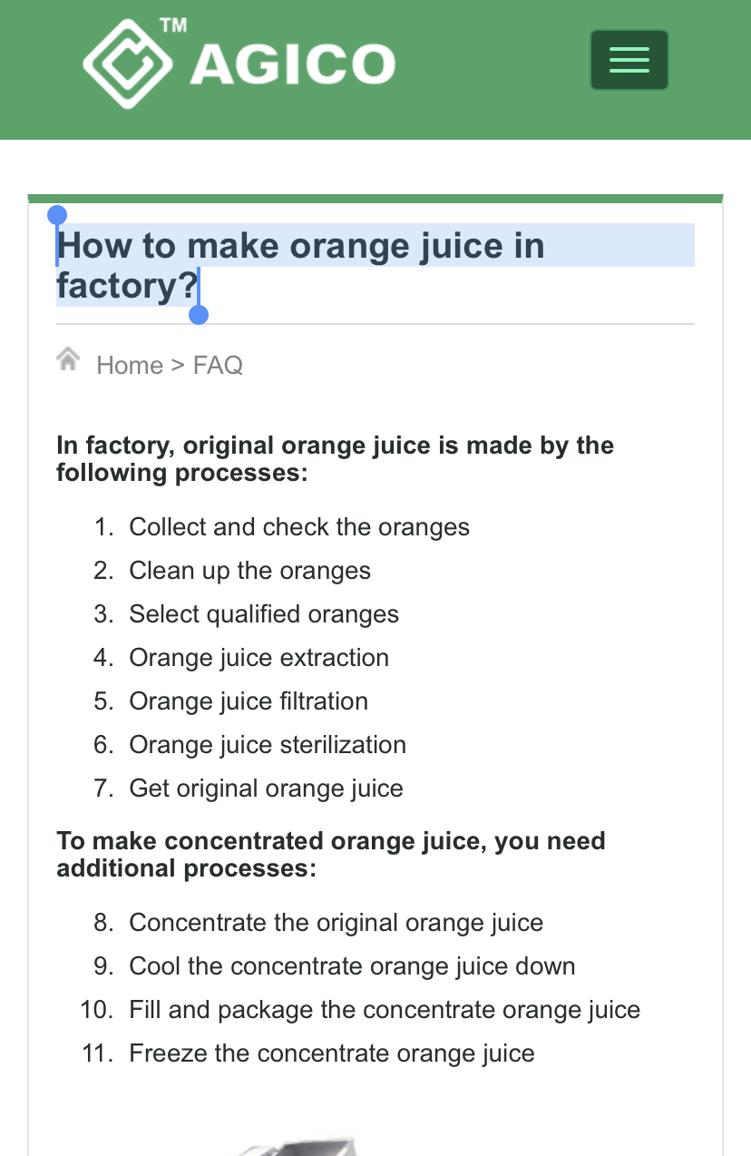Open the FAQ breadcrumb link

pos(218,365)
